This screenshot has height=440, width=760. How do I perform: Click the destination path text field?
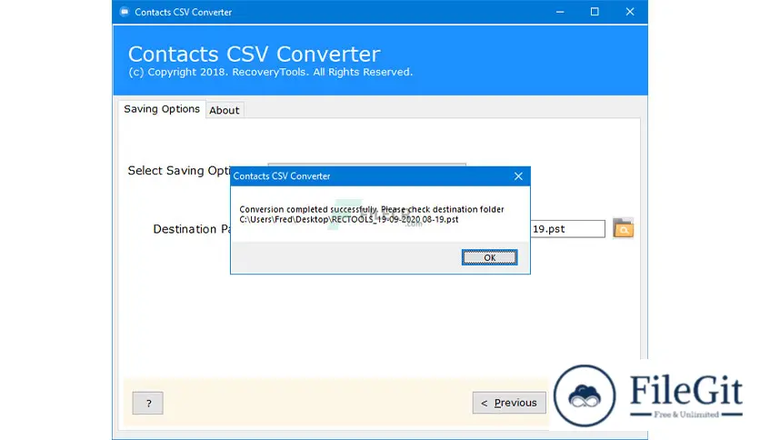(567, 229)
